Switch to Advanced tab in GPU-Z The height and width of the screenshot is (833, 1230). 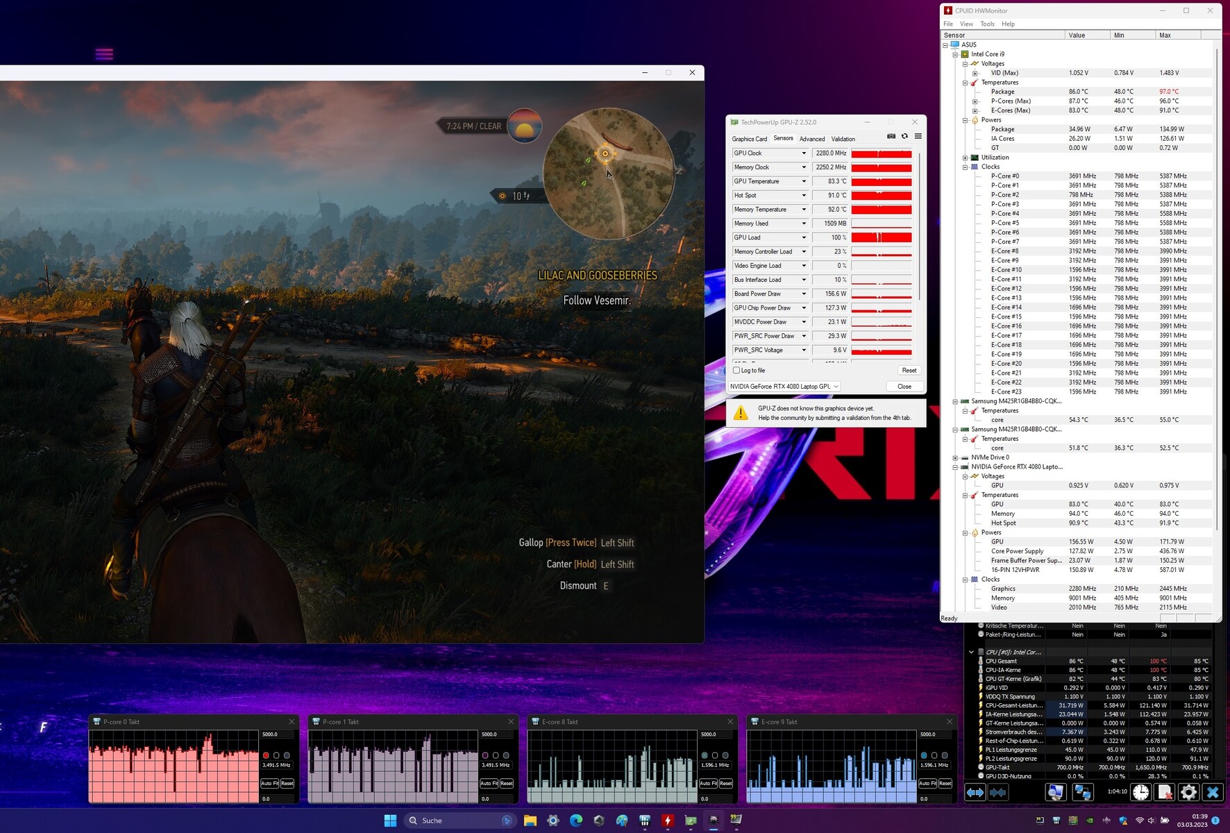812,139
